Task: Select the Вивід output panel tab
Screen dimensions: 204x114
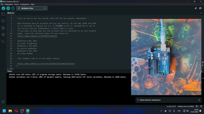Action: pos(10,71)
